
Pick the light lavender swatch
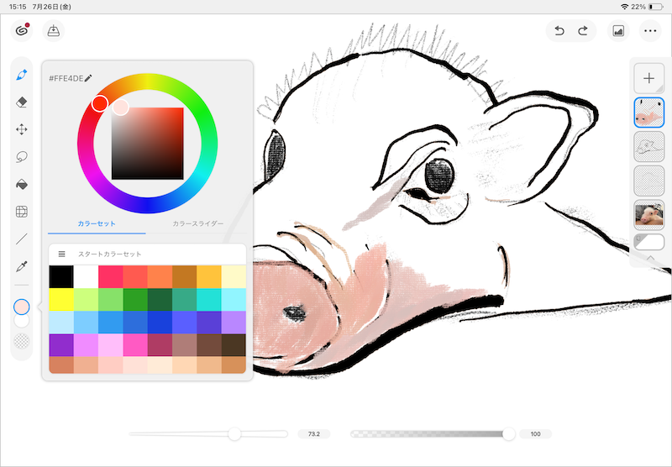234,323
